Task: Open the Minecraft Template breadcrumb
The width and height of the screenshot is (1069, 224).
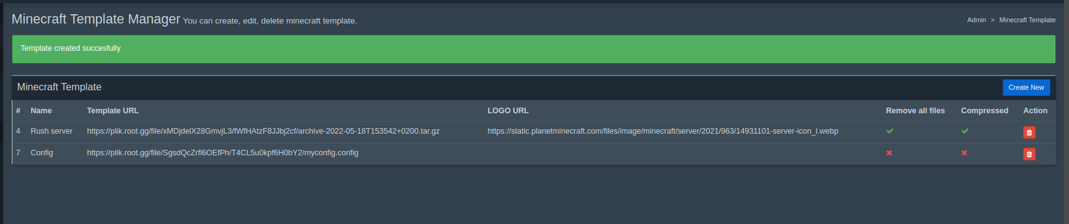Action: [x=1027, y=20]
